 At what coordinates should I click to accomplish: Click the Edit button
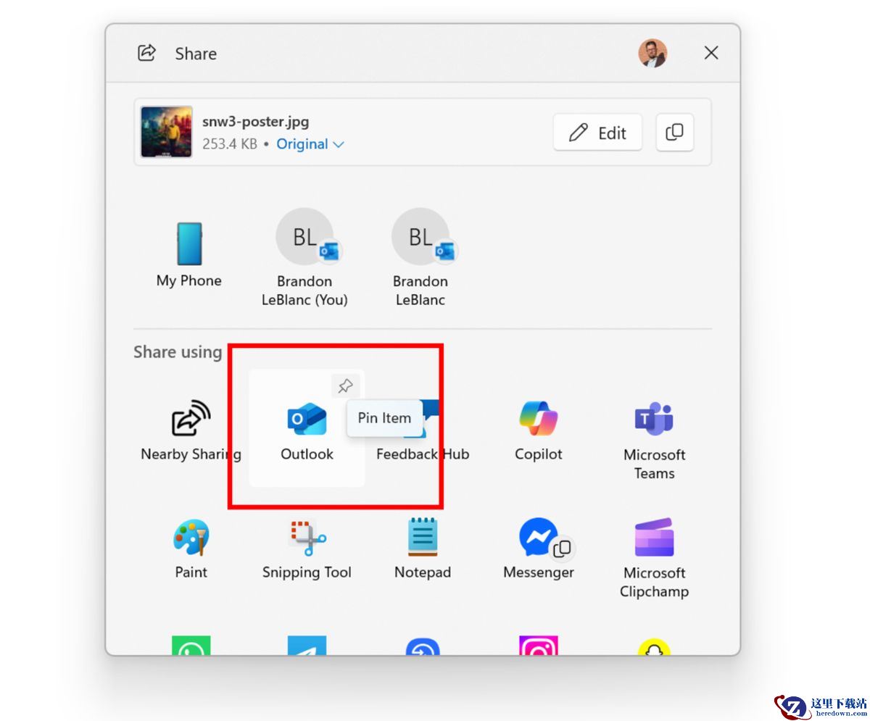tap(597, 133)
